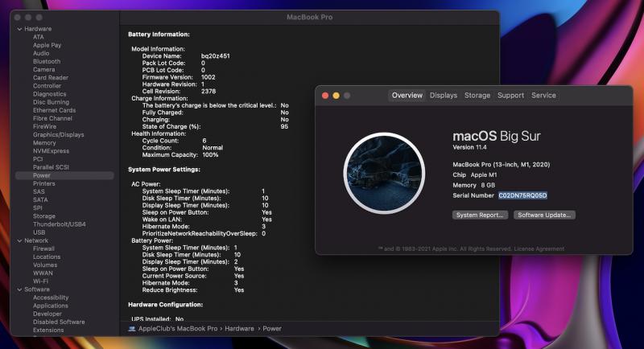This screenshot has width=644, height=349.
Task: Open Parallel SCSI entry
Action: tap(51, 167)
